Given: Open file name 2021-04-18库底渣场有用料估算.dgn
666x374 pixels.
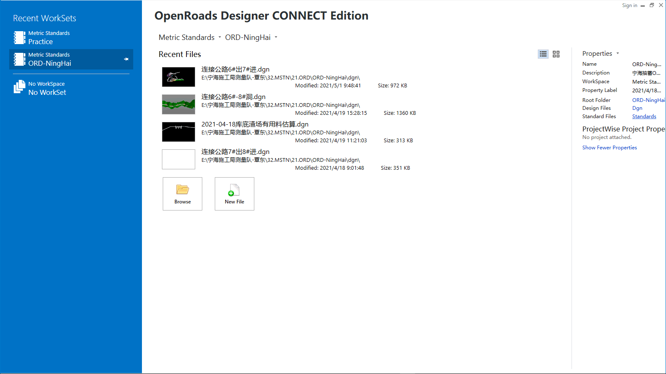Looking at the screenshot, I should point(255,124).
